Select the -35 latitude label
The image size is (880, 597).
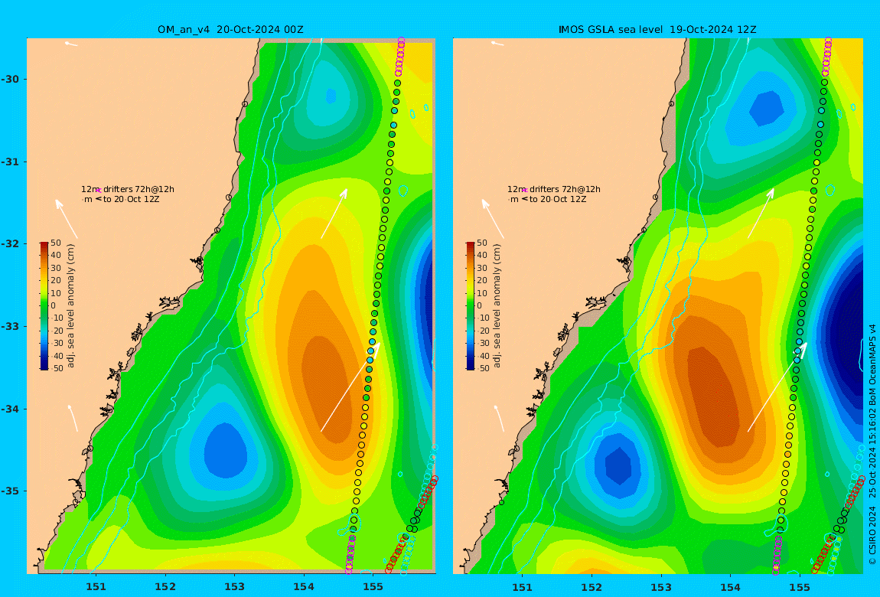(10, 491)
